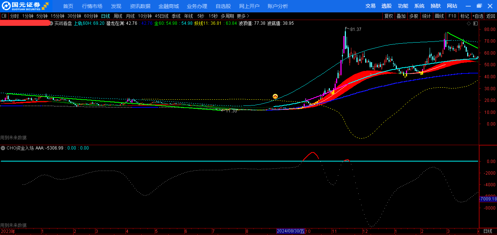Select the 日线 daily period tab

(x=106, y=16)
